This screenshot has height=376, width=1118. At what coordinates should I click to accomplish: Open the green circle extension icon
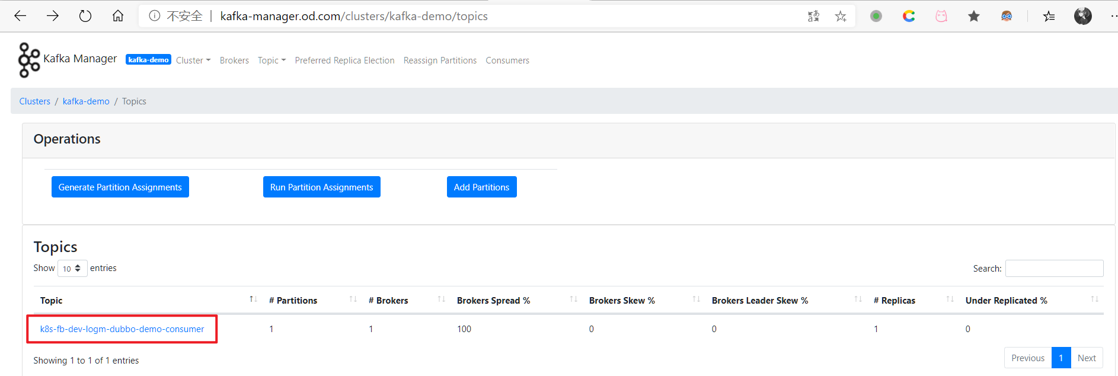click(876, 16)
